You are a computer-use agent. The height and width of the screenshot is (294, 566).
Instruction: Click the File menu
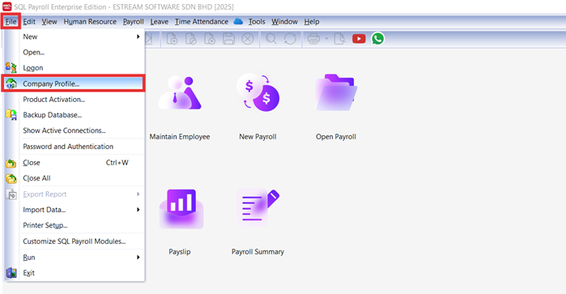(11, 22)
